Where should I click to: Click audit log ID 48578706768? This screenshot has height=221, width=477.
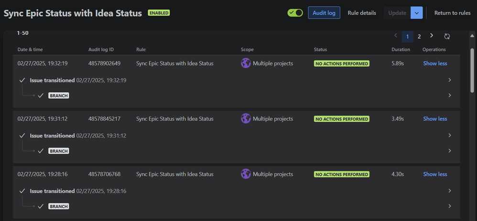(x=104, y=174)
